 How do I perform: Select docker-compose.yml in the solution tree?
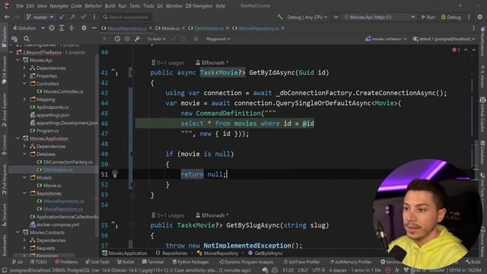coord(54,225)
